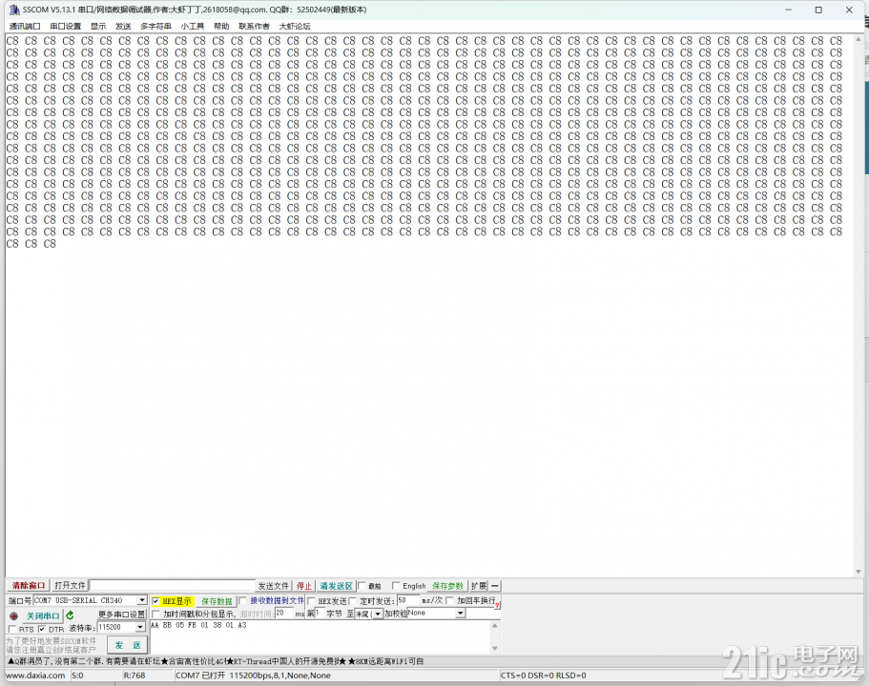
Task: Click the send box scrollbar down arrow
Action: click(495, 648)
